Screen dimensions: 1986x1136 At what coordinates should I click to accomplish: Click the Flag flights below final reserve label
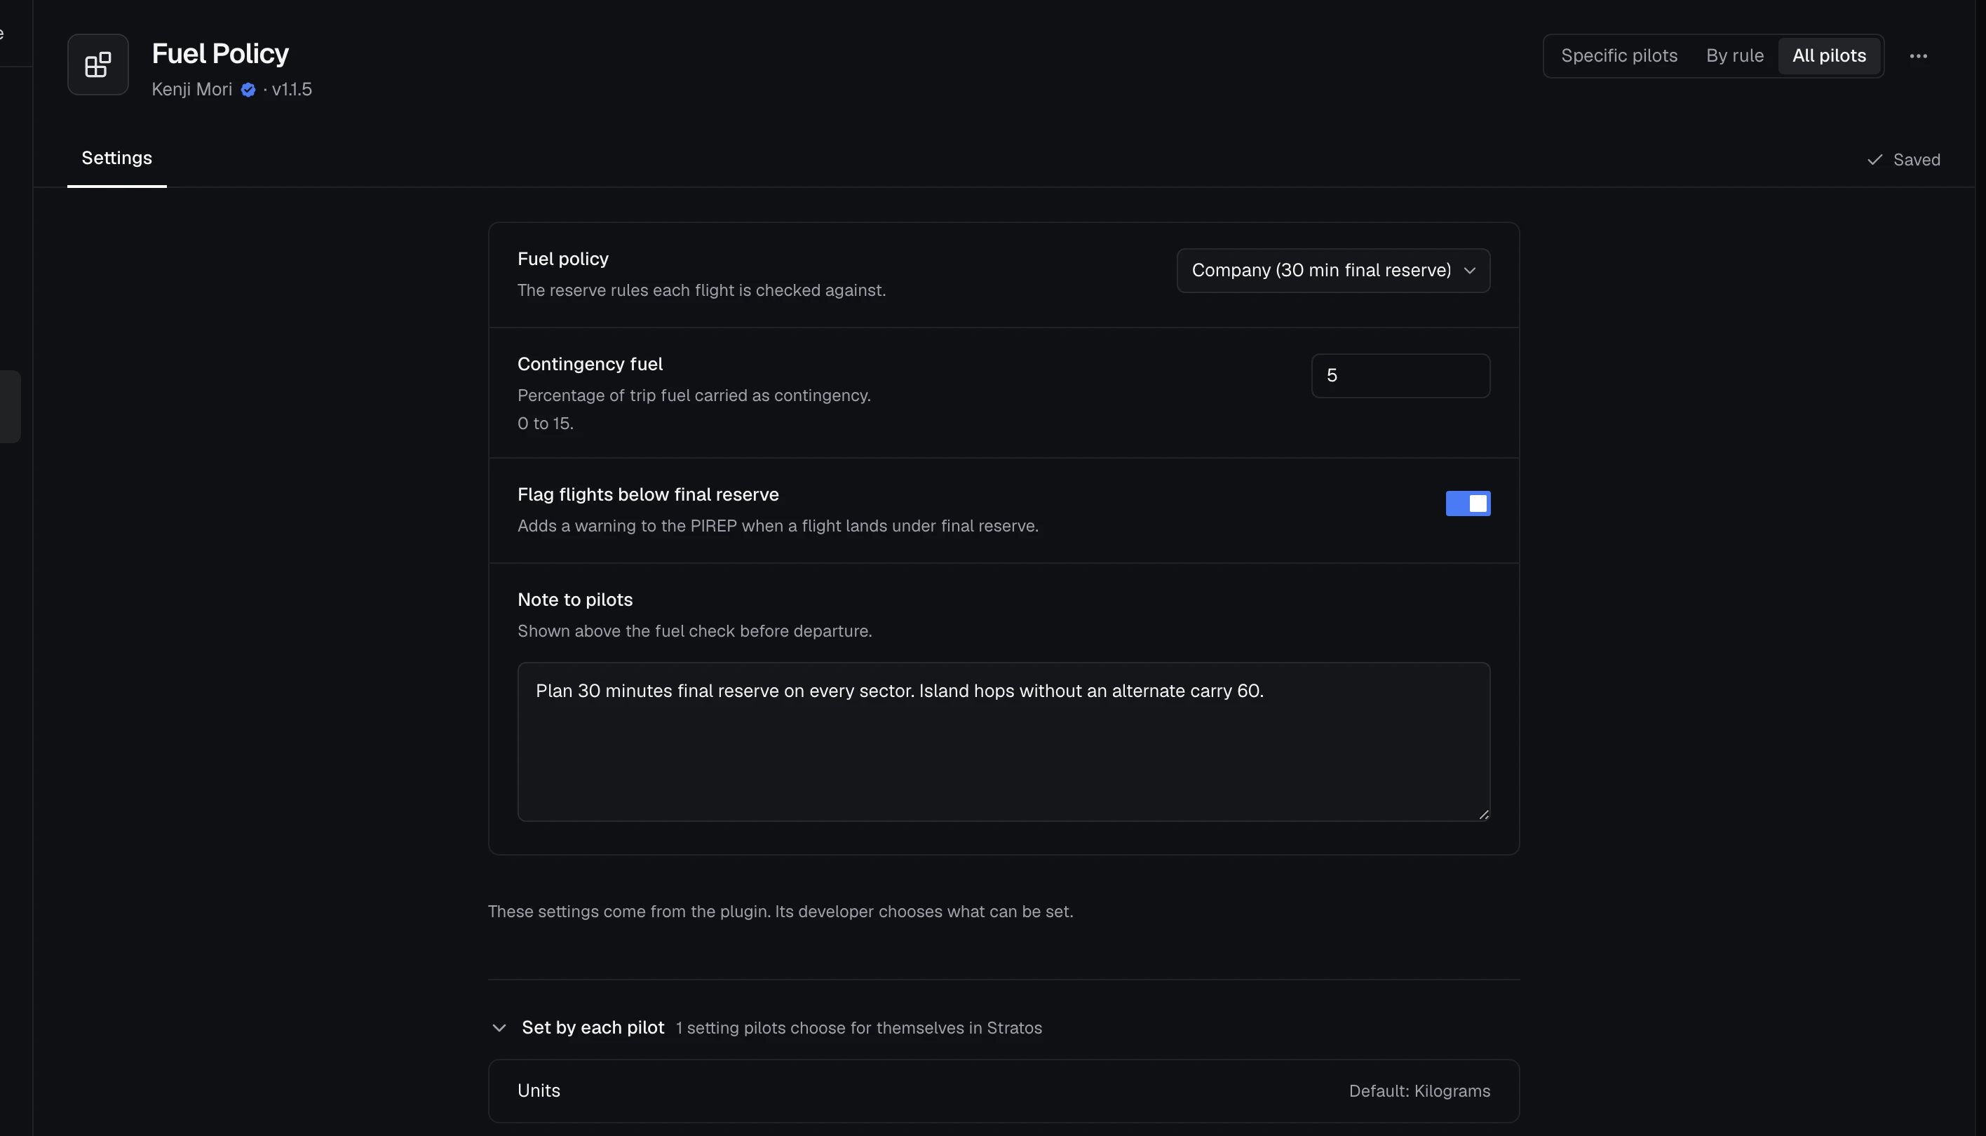pyautogui.click(x=648, y=494)
